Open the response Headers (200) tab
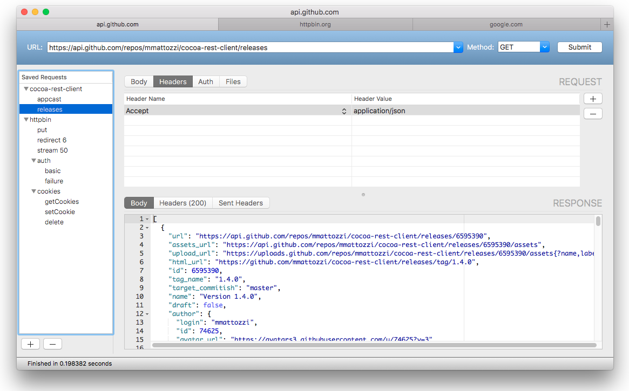The width and height of the screenshot is (629, 391). click(183, 203)
